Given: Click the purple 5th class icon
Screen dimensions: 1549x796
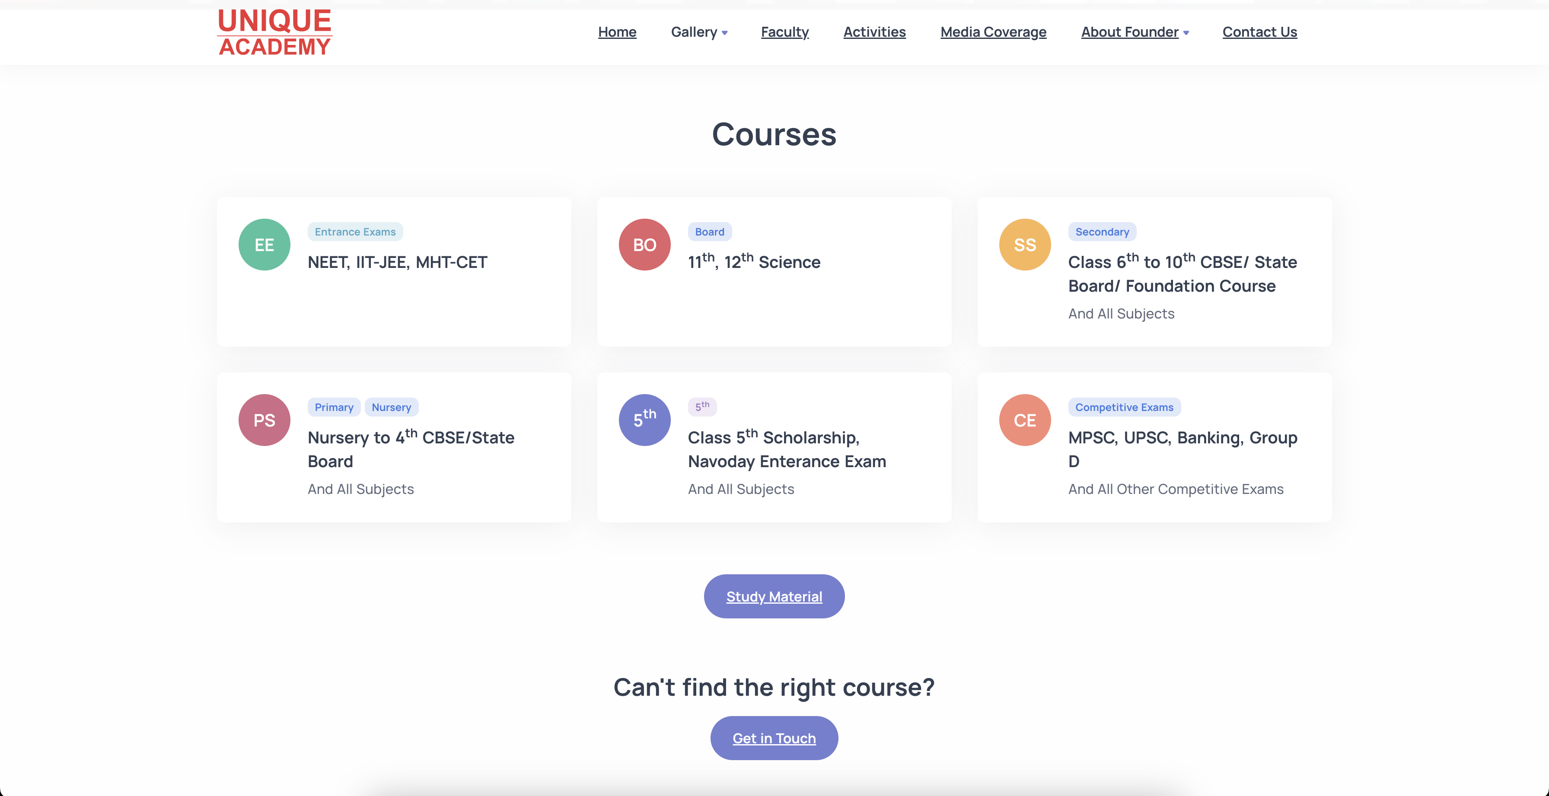Looking at the screenshot, I should [x=644, y=420].
